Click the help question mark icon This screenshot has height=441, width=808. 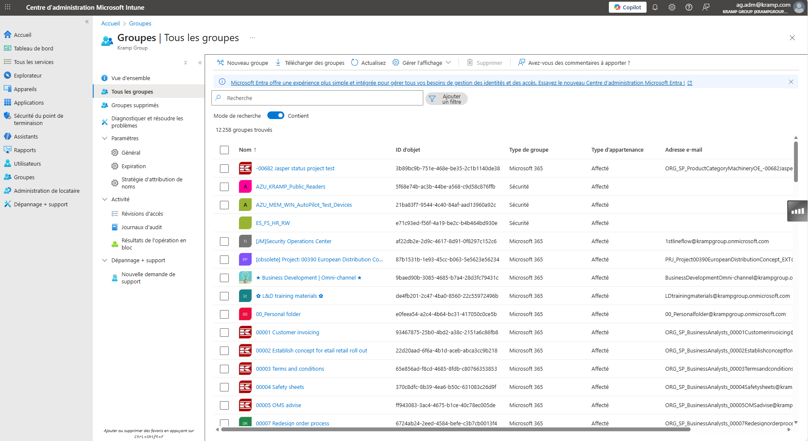pos(689,7)
